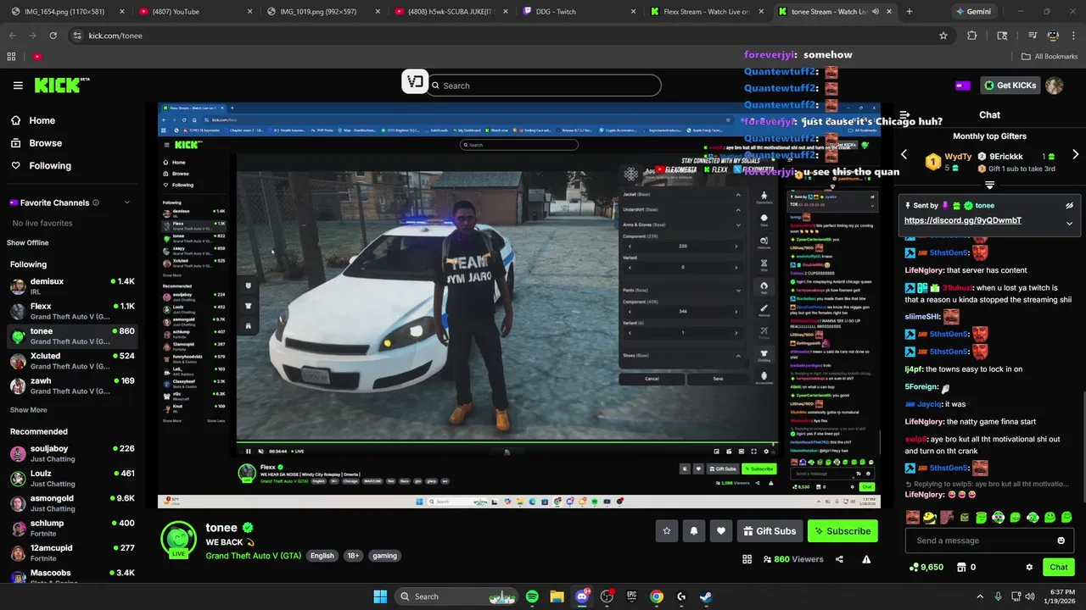Click the Kick search field

coord(544,86)
